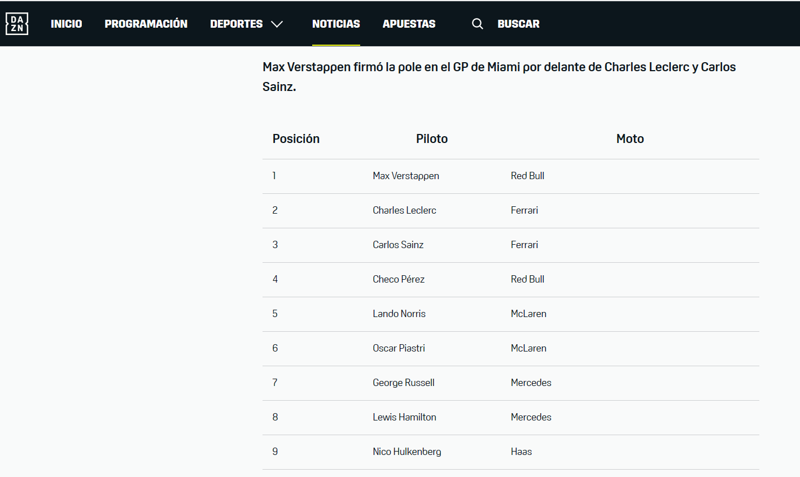This screenshot has height=477, width=800.
Task: Click position number 4 cell
Action: 275,279
